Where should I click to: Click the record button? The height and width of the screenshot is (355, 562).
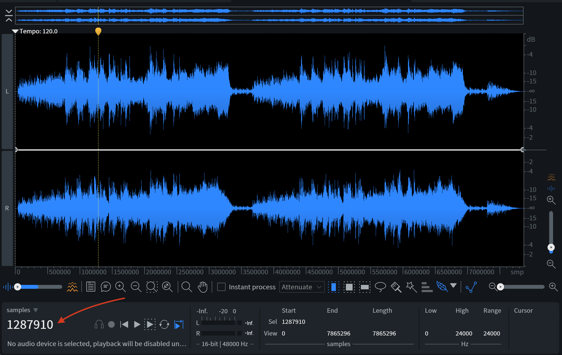coord(111,324)
